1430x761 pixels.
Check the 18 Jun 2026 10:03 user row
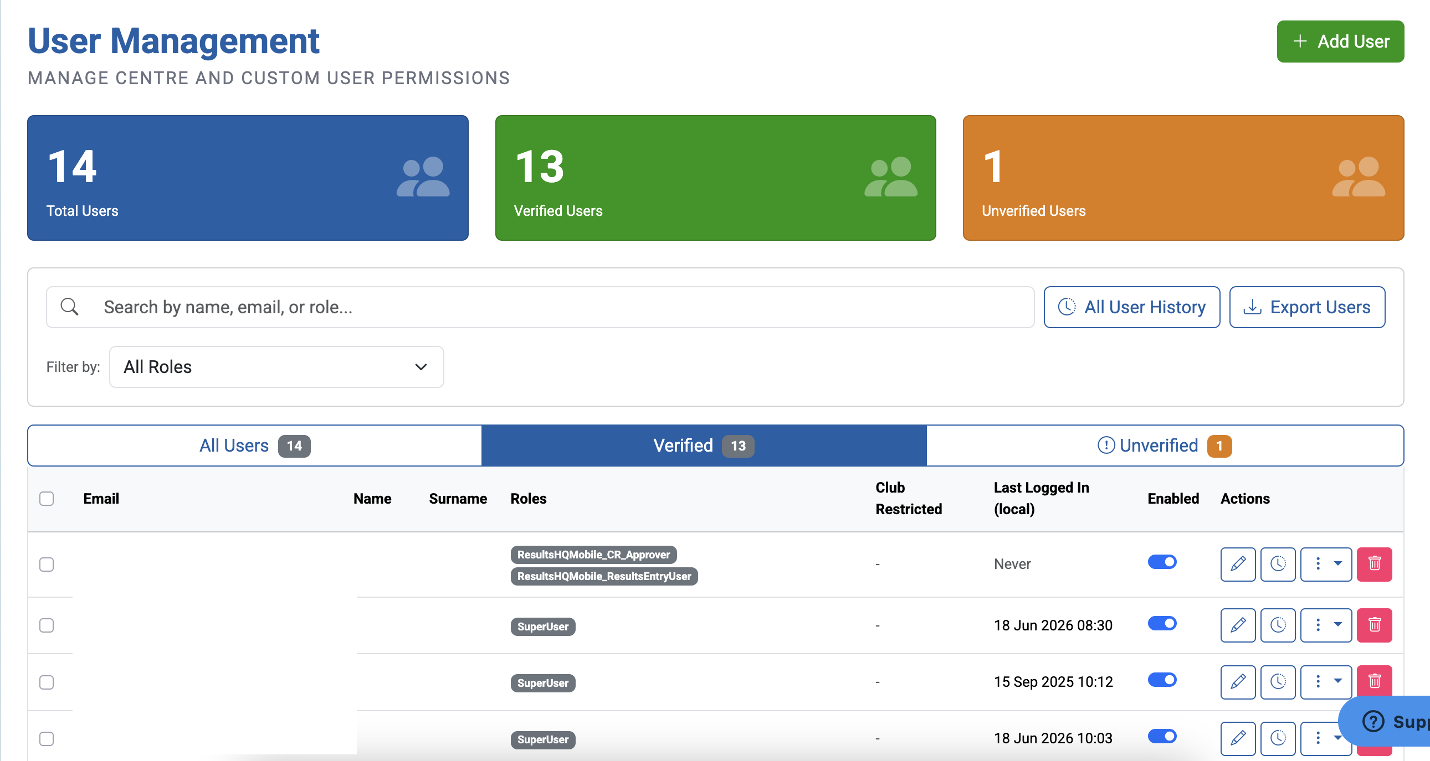[47, 739]
